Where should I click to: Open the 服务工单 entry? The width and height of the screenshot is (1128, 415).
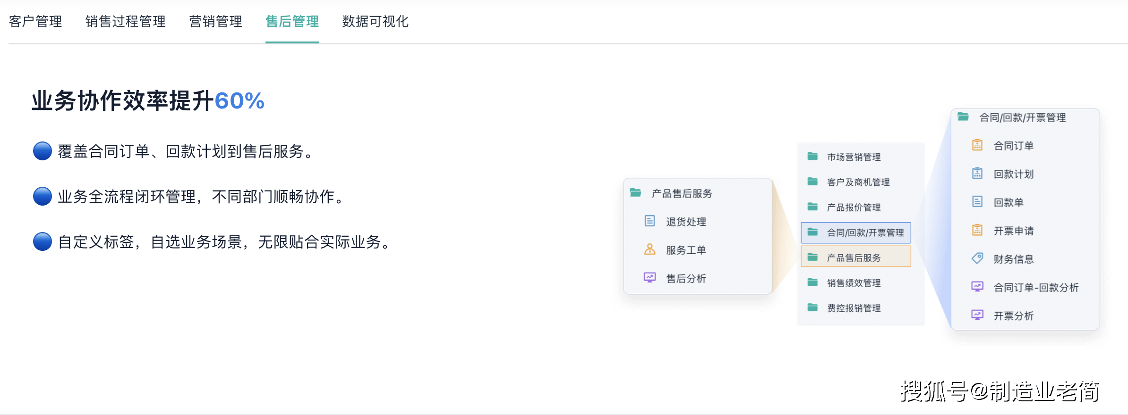coord(686,250)
